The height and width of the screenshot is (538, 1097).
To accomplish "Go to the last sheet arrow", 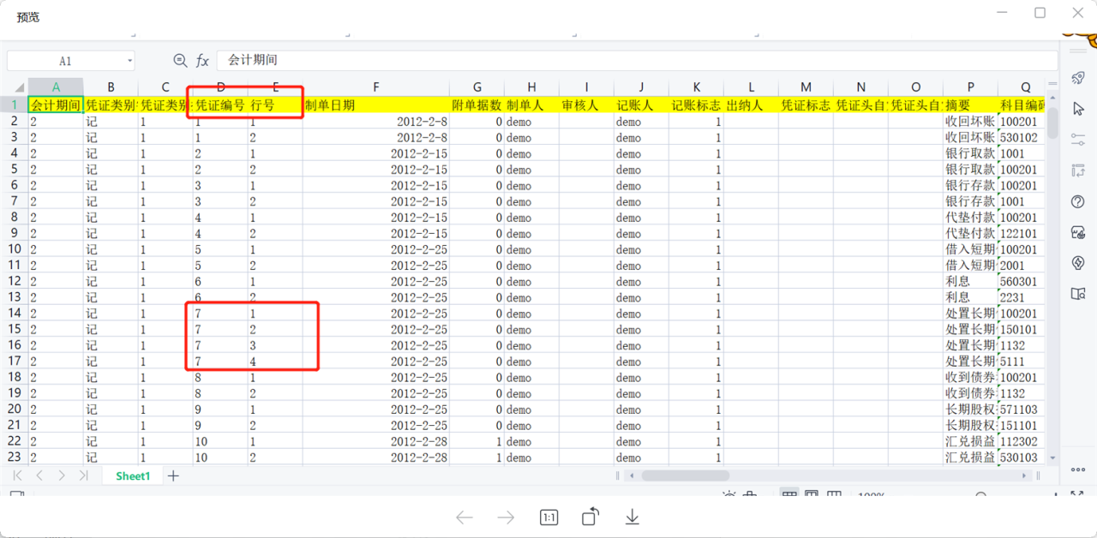I will pyautogui.click(x=83, y=475).
